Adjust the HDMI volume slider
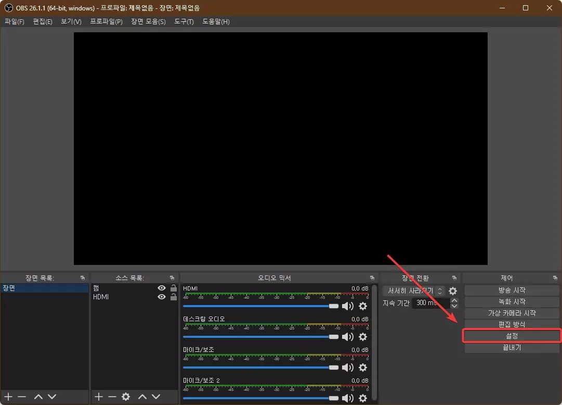 coord(260,306)
